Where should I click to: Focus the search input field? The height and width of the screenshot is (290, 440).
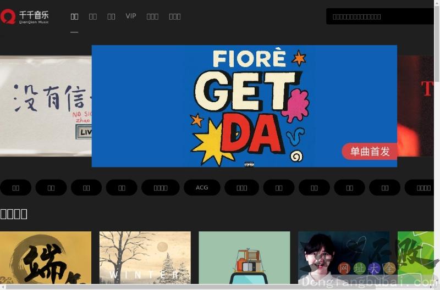coord(380,16)
